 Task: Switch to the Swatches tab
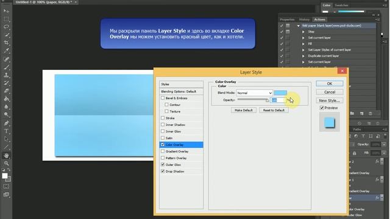341,5
